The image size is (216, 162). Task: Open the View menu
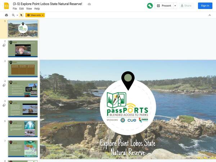click(29, 9)
